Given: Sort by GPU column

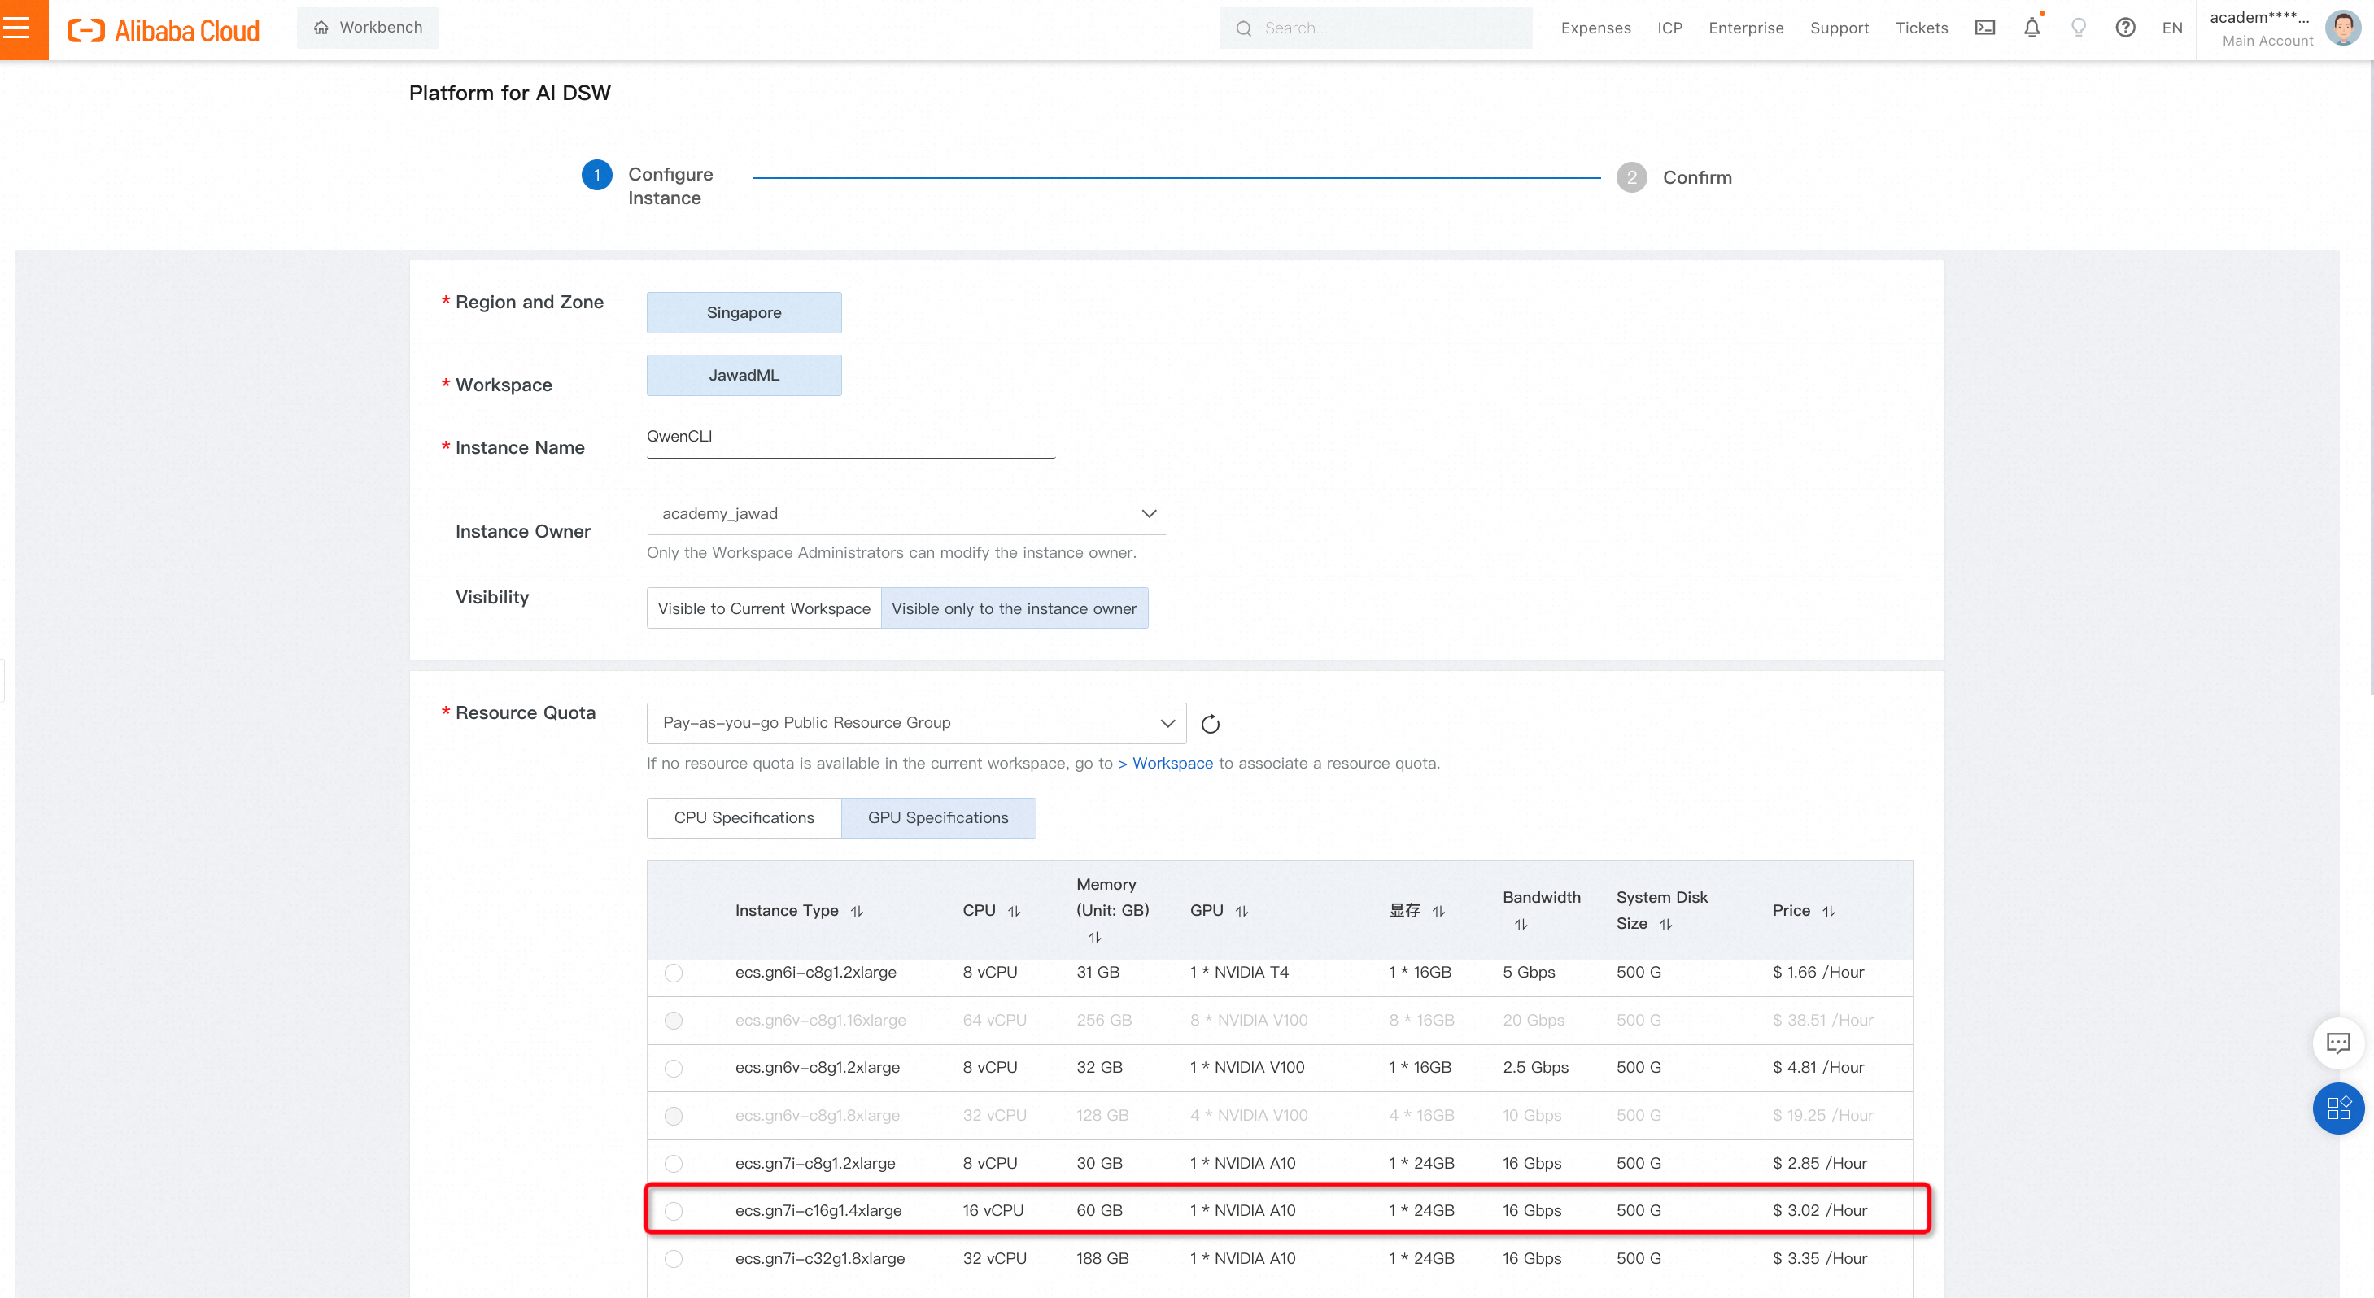Looking at the screenshot, I should pyautogui.click(x=1242, y=911).
